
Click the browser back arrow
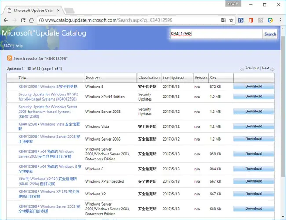6,20
